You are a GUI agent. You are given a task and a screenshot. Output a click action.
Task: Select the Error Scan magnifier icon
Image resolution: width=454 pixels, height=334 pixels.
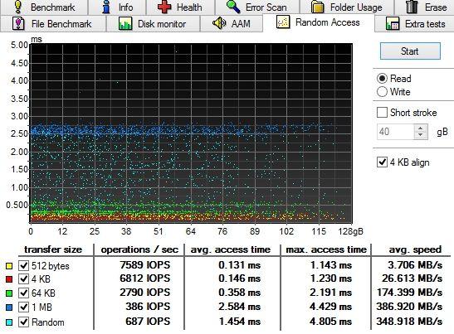pyautogui.click(x=233, y=7)
